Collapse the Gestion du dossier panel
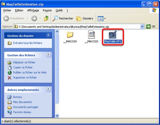160x125 pixels. click(x=49, y=35)
